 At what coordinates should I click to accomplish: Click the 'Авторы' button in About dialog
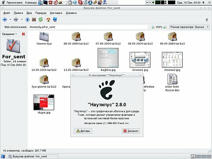point(83,131)
